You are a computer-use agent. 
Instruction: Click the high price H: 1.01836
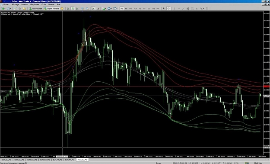pos(205,163)
